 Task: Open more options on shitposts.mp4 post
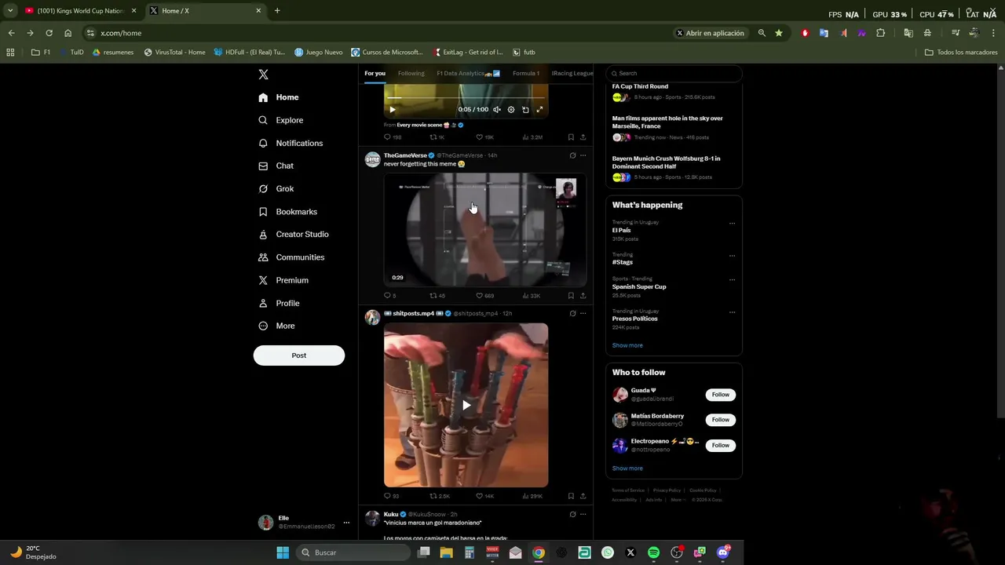(583, 313)
